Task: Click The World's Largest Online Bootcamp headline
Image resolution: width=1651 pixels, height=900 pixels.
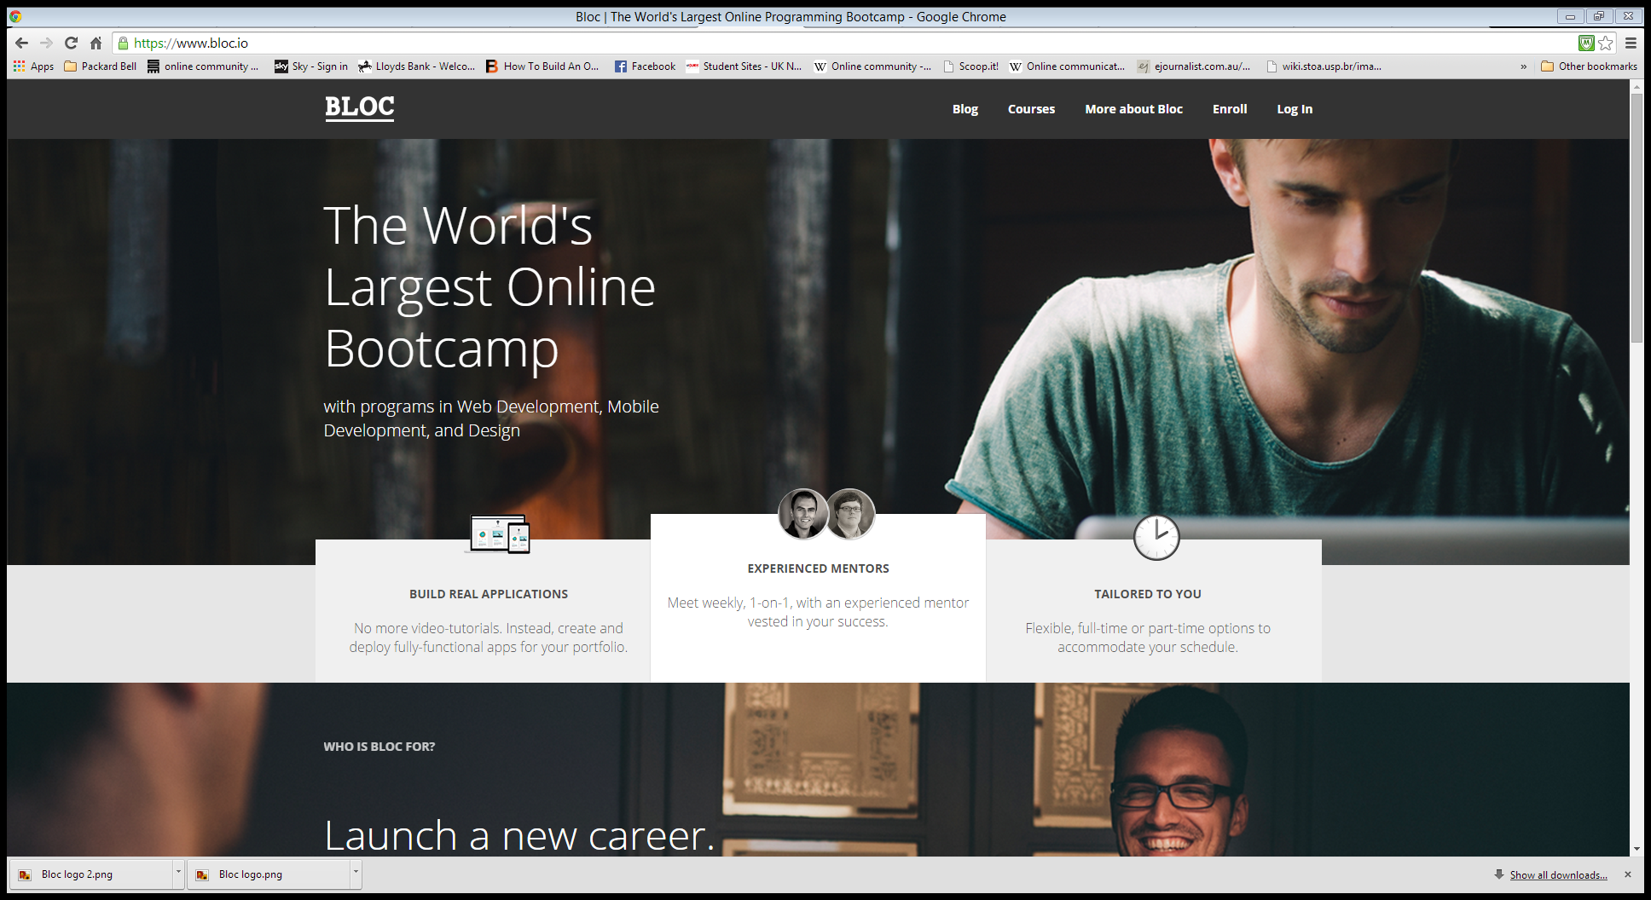Action: pos(490,287)
